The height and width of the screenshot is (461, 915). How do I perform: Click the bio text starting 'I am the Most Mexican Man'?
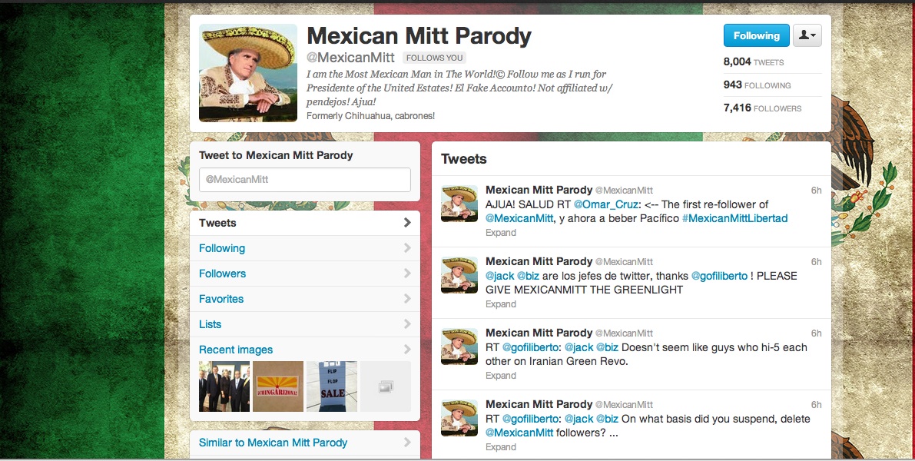(x=459, y=88)
